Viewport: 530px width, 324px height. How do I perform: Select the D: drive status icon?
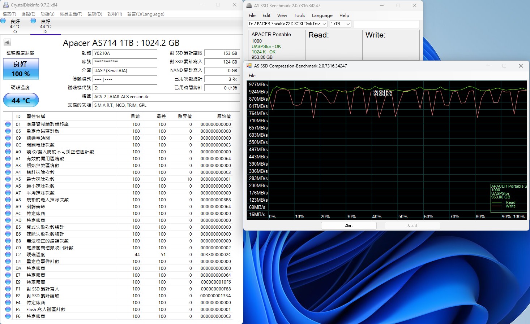pos(33,21)
